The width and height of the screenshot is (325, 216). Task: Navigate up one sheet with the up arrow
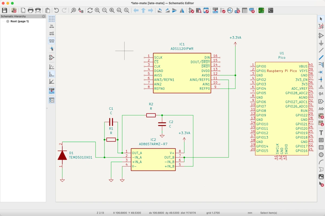pyautogui.click(x=143, y=10)
